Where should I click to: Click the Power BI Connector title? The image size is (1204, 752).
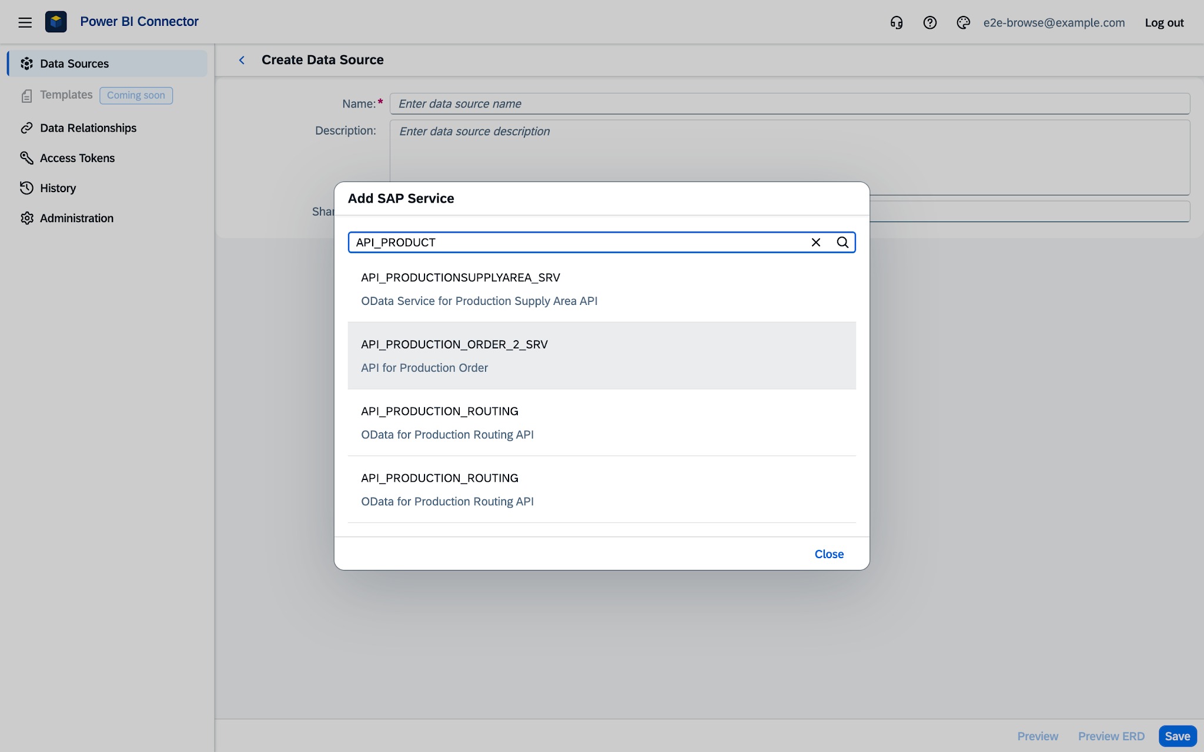[x=139, y=22]
